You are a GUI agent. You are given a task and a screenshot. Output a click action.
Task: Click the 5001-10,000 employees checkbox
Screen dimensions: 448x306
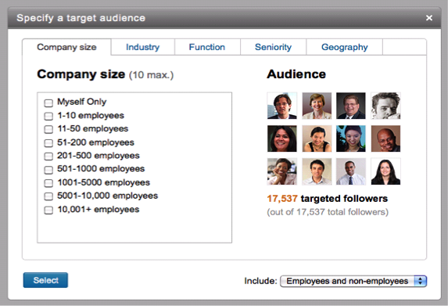tap(48, 196)
